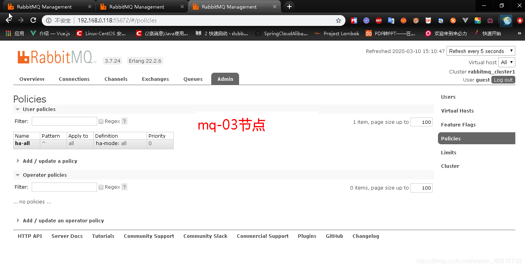Click the address bar URL
The height and width of the screenshot is (268, 525).
point(117,20)
